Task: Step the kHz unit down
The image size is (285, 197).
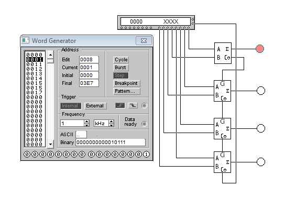Action: pyautogui.click(x=111, y=125)
